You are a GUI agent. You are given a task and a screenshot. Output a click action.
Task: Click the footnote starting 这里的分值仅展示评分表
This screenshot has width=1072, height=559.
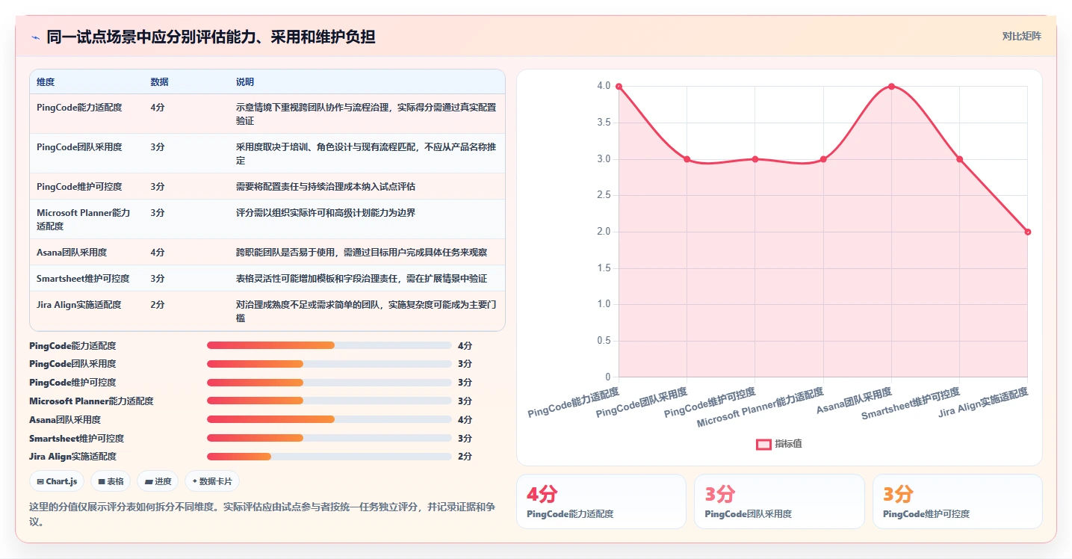[x=262, y=514]
